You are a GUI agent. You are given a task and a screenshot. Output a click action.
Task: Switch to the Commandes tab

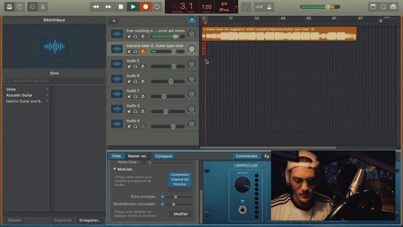pyautogui.click(x=246, y=156)
